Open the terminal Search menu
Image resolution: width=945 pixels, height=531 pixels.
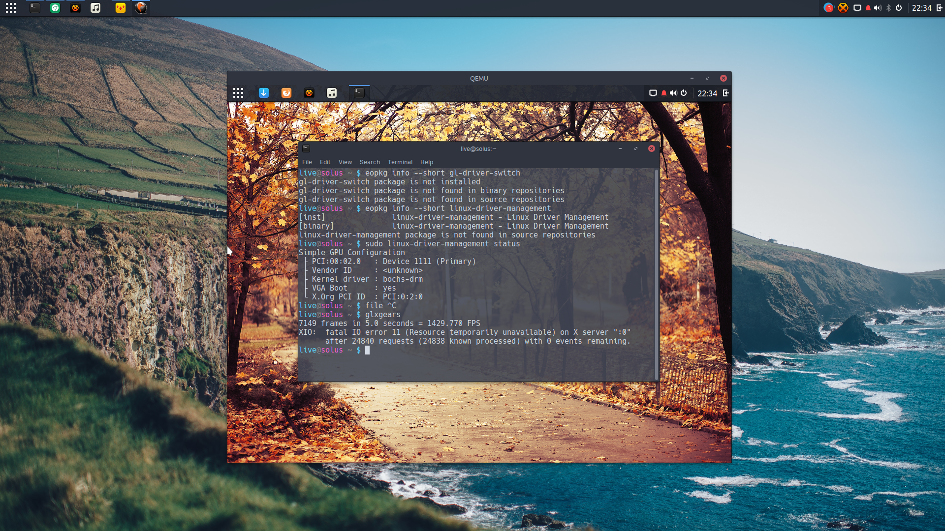point(370,162)
